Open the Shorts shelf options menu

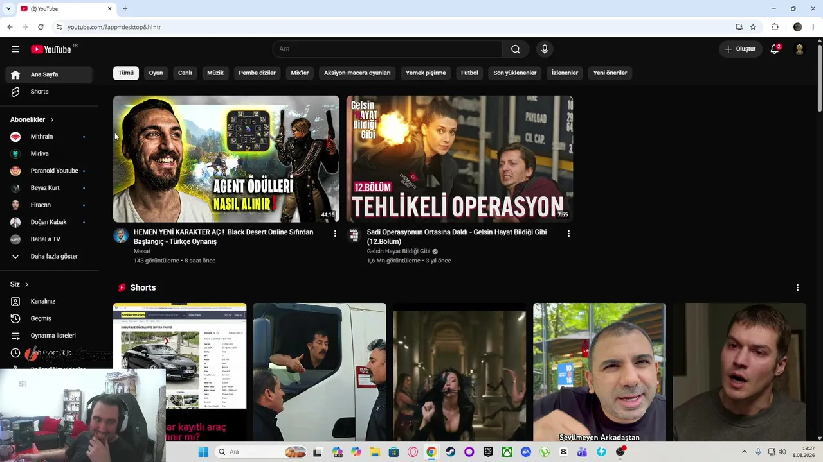click(798, 287)
